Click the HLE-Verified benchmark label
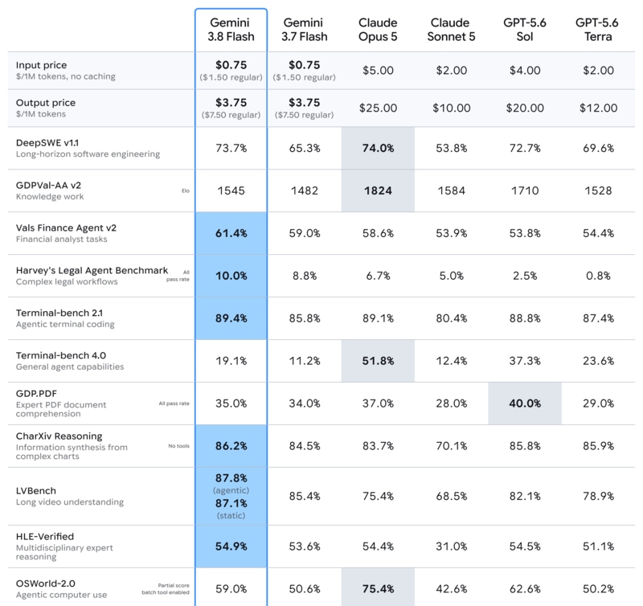Image resolution: width=643 pixels, height=606 pixels. 45,536
